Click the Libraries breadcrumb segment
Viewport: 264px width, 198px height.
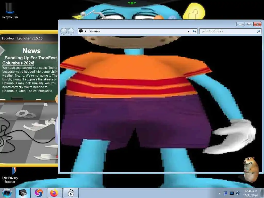click(x=94, y=31)
